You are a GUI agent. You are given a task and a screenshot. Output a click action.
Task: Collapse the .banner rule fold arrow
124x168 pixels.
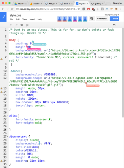coord(7,71)
